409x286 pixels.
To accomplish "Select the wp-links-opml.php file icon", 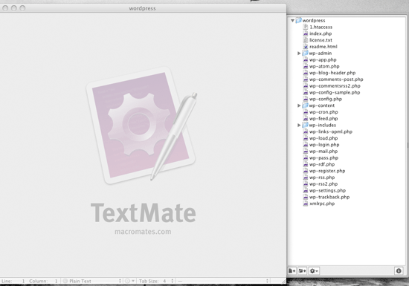I will pyautogui.click(x=306, y=131).
